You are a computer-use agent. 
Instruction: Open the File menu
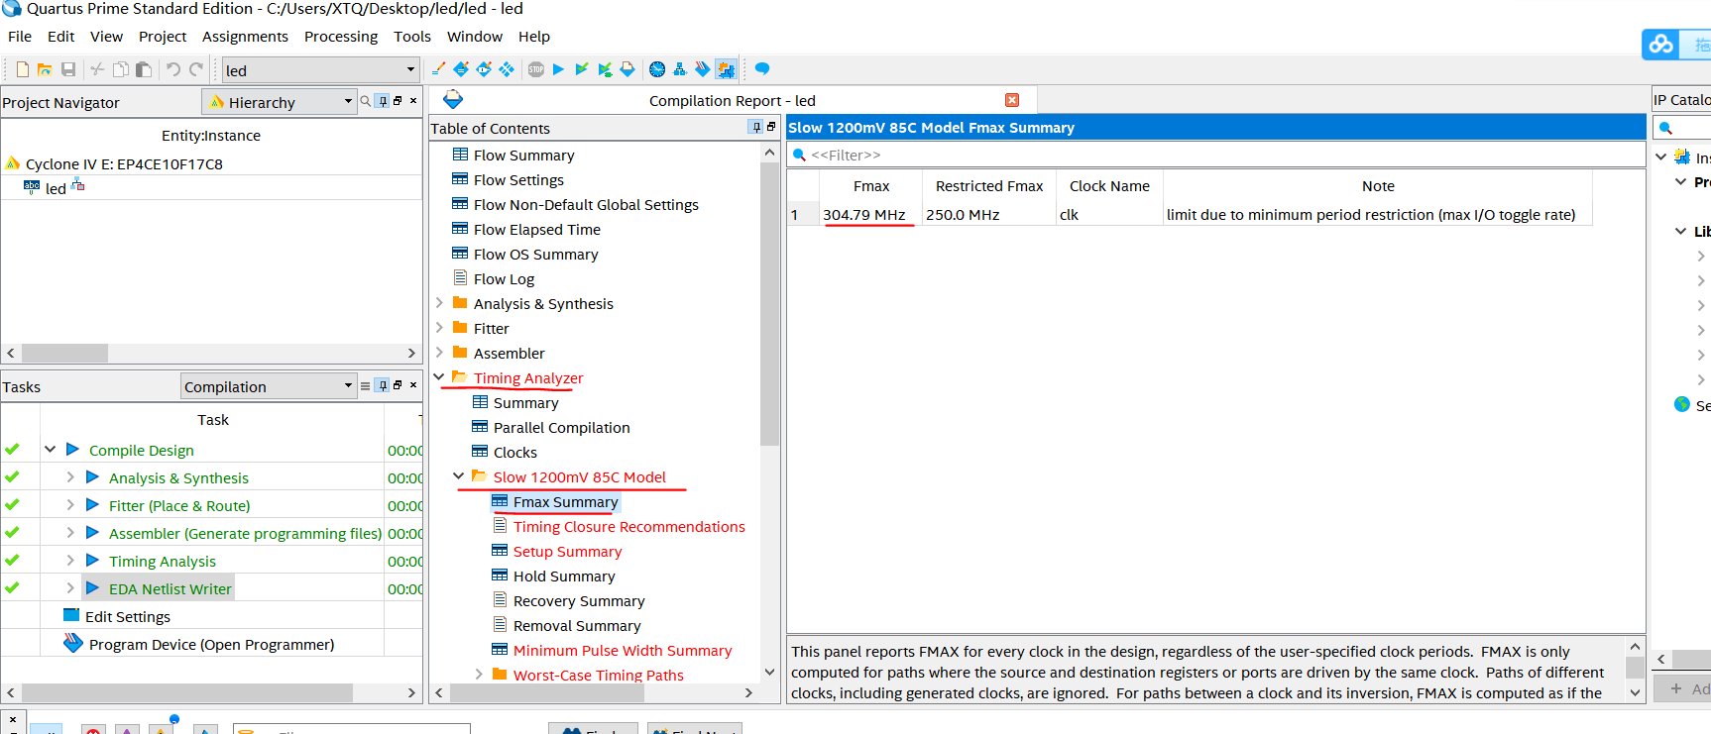click(20, 37)
